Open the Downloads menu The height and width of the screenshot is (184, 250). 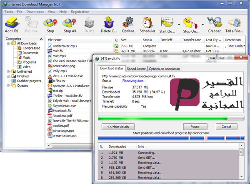[x=35, y=12]
